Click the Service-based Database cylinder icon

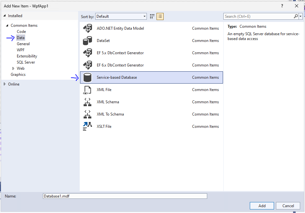coord(87,77)
